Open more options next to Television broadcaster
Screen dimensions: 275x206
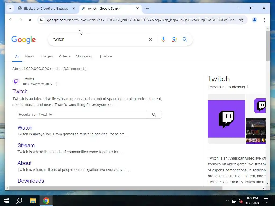point(248,87)
